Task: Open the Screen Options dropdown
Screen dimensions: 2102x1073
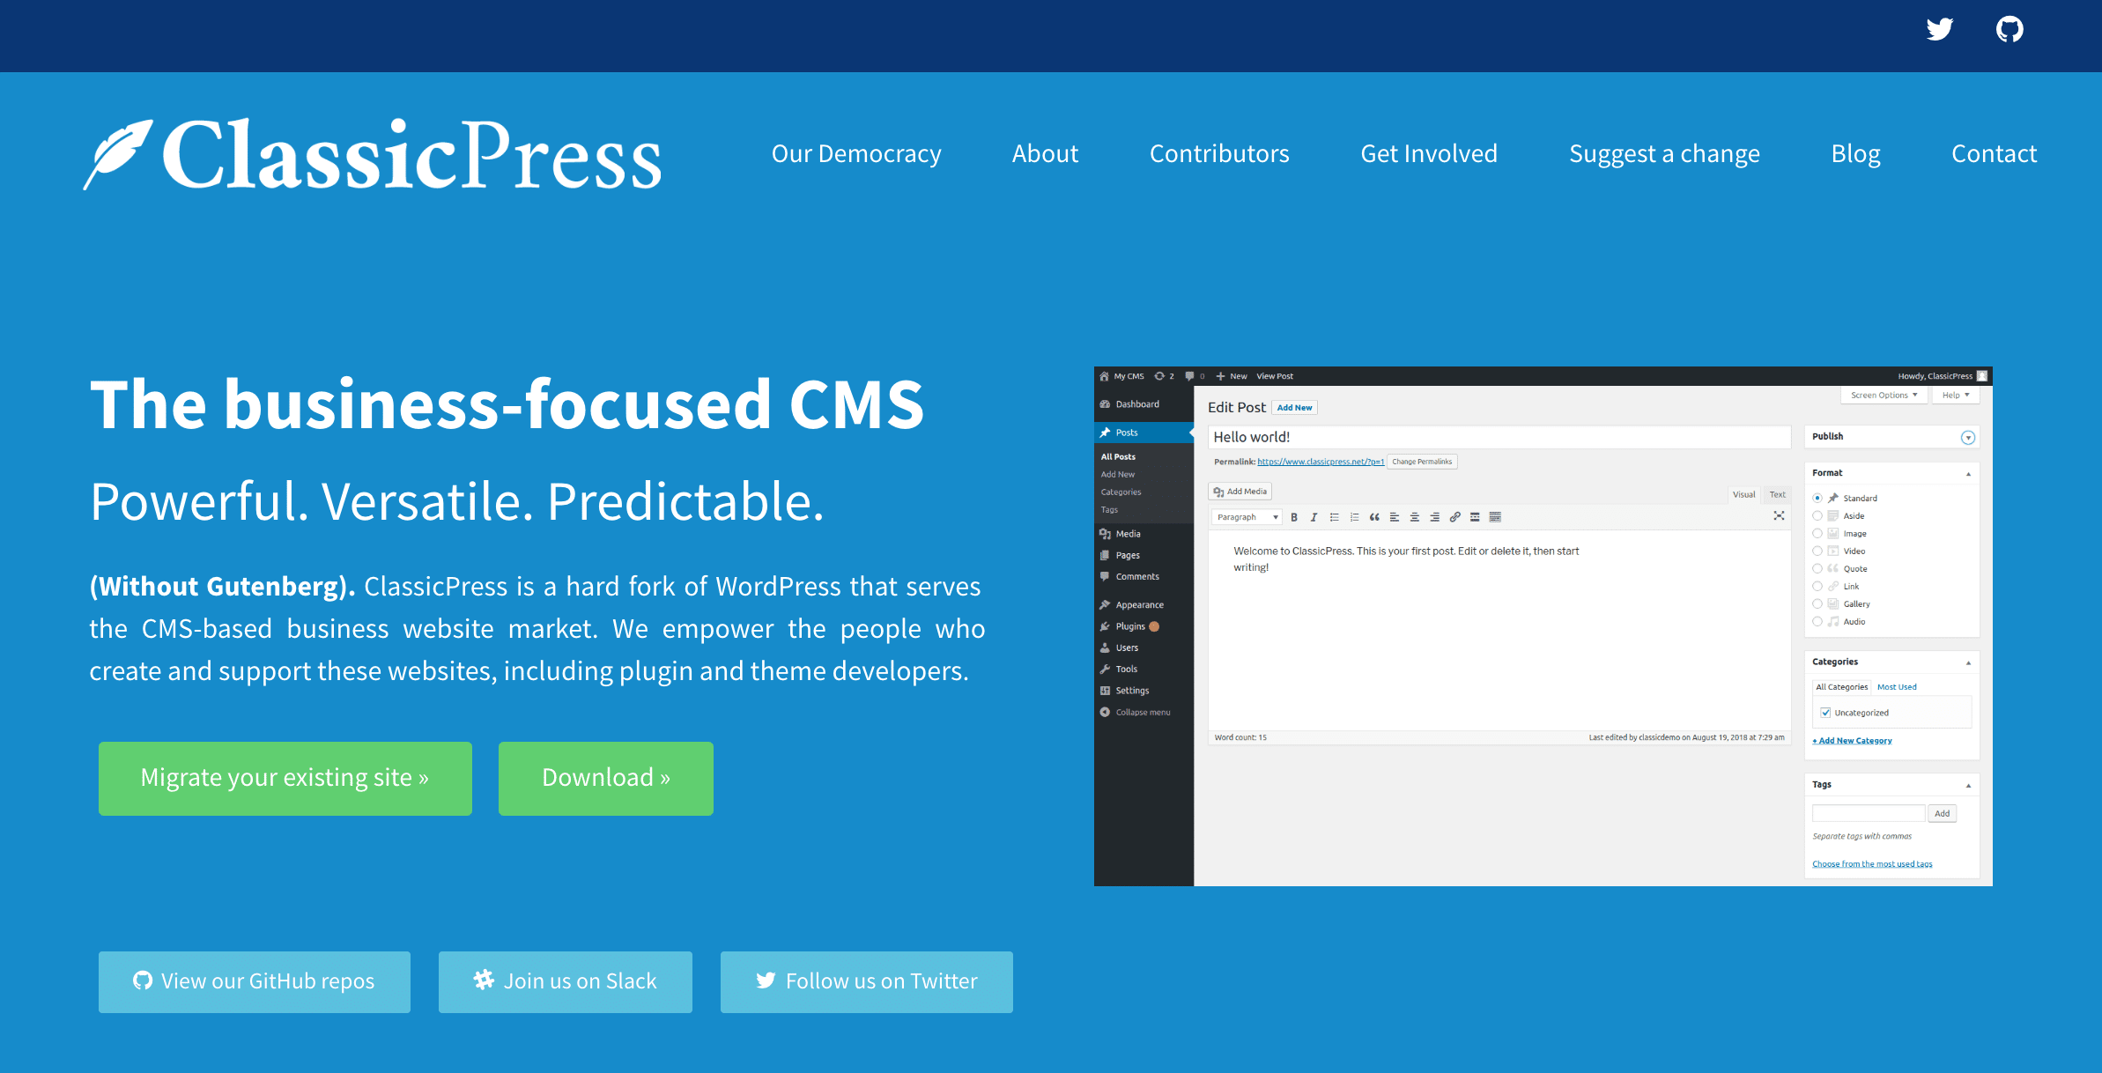Action: pos(1884,395)
